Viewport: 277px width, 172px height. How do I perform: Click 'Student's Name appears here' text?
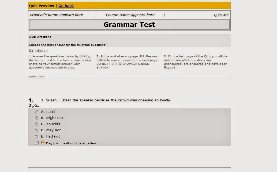coord(56,15)
